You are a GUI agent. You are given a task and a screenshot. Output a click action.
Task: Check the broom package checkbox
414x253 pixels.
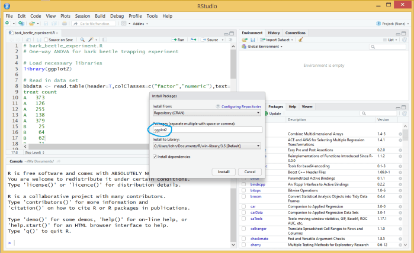coord(243,196)
